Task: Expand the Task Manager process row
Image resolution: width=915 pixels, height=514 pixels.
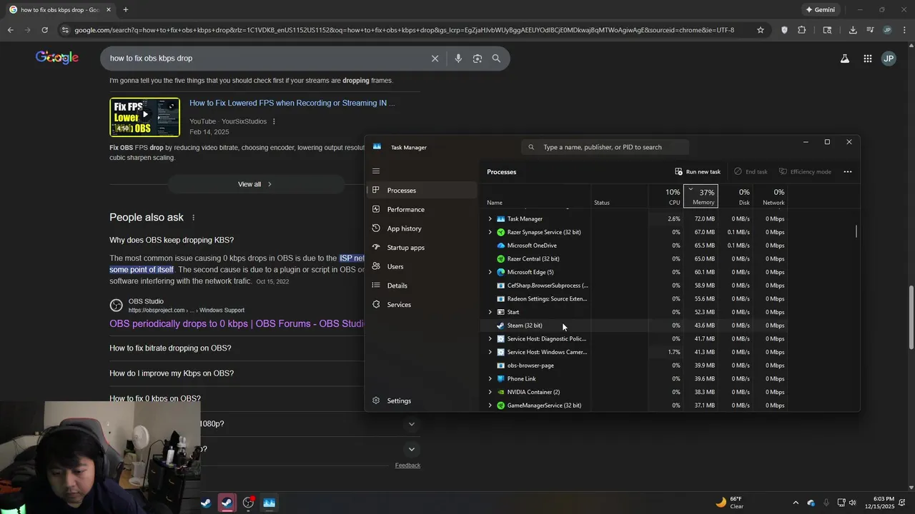Action: coord(490,219)
